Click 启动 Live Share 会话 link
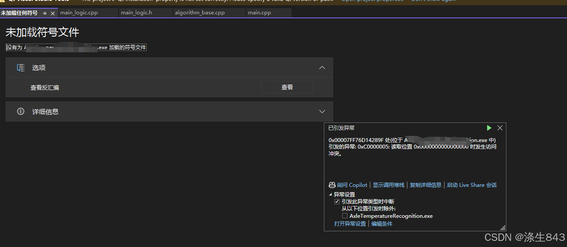Viewport: 567px width, 247px height. click(472, 185)
